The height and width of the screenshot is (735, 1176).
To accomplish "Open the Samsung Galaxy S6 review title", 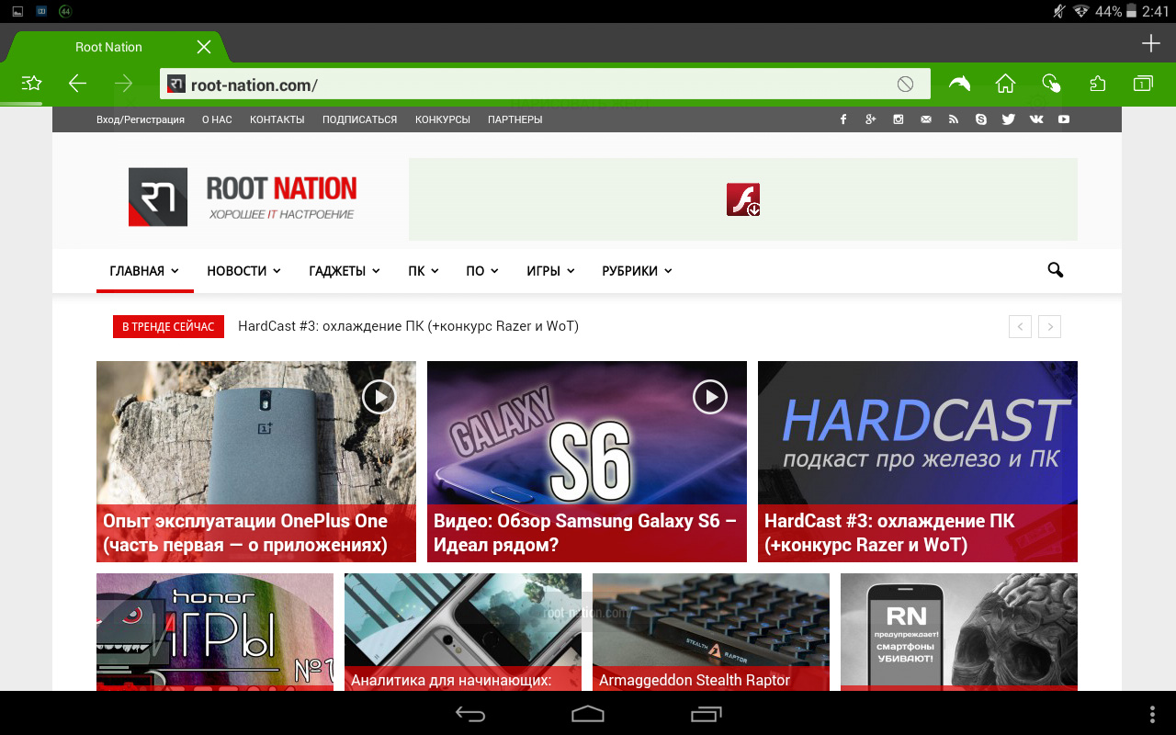I will coord(585,533).
